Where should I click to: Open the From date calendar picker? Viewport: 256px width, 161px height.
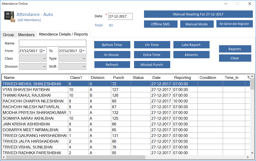tap(42, 51)
